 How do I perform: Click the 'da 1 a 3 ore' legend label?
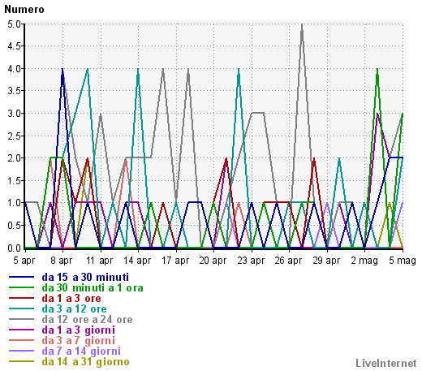point(71,298)
